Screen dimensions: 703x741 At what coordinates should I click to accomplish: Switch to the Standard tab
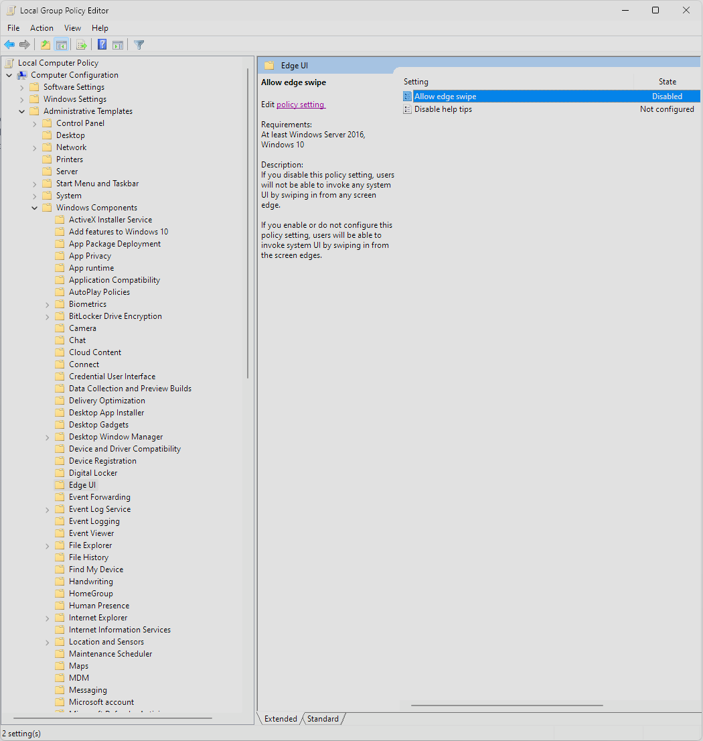click(x=323, y=719)
